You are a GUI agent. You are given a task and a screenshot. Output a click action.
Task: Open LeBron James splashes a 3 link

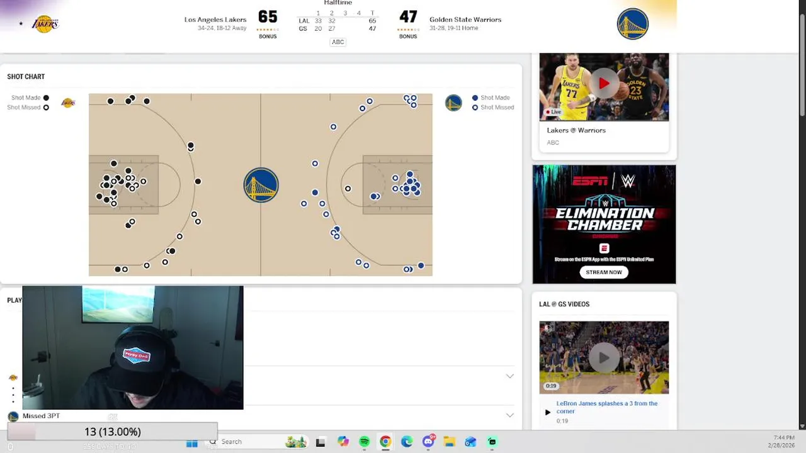[x=606, y=407]
